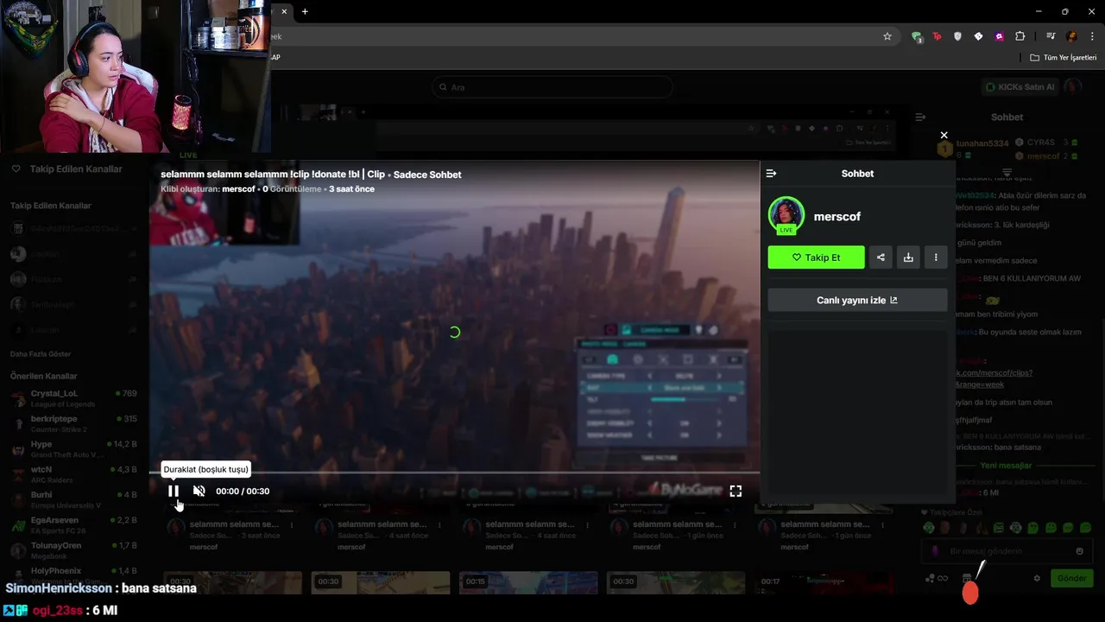Viewport: 1105px width, 622px height.
Task: Unmute the clip audio
Action: [199, 491]
